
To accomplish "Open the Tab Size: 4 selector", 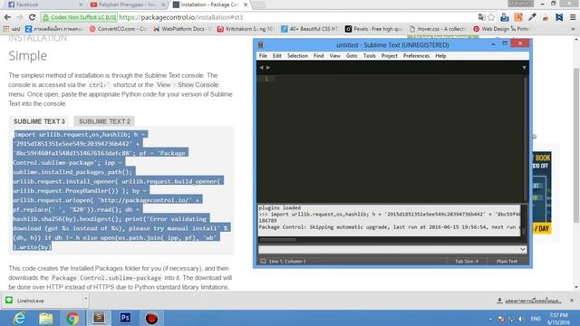I will click(x=467, y=262).
